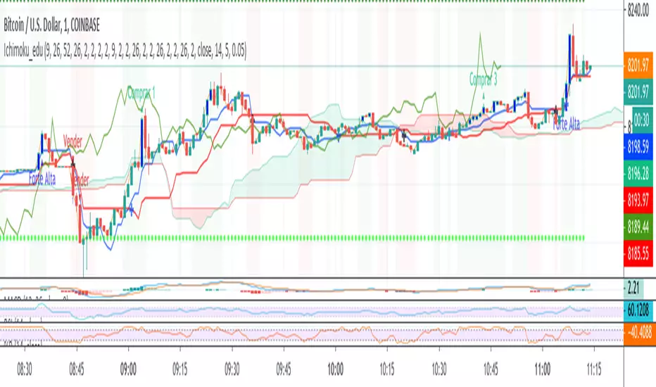This screenshot has width=656, height=387.
Task: Click the Bitcoin / U.S. Dollar symbol title
Action: pos(52,25)
